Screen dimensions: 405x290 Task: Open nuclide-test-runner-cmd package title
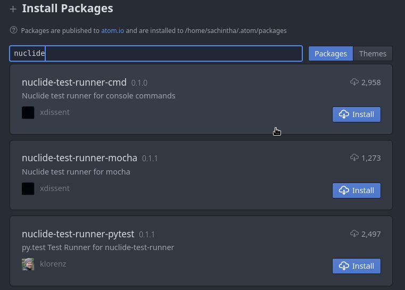click(74, 82)
